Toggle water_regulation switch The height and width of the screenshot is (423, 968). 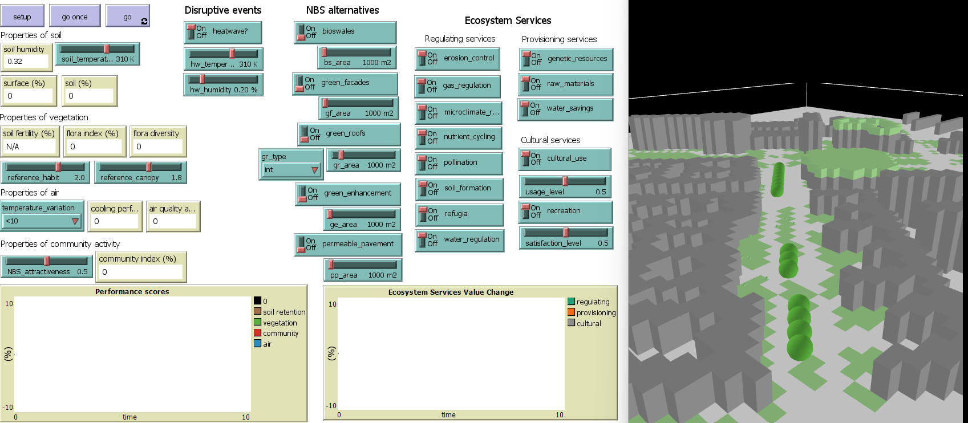pyautogui.click(x=459, y=241)
